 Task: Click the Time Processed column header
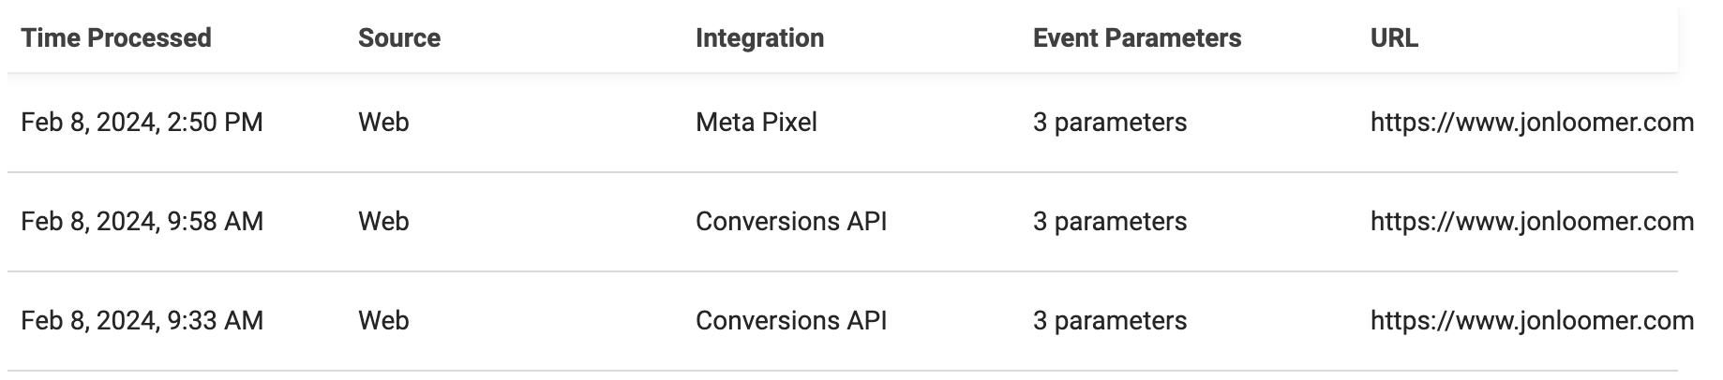pyautogui.click(x=116, y=38)
